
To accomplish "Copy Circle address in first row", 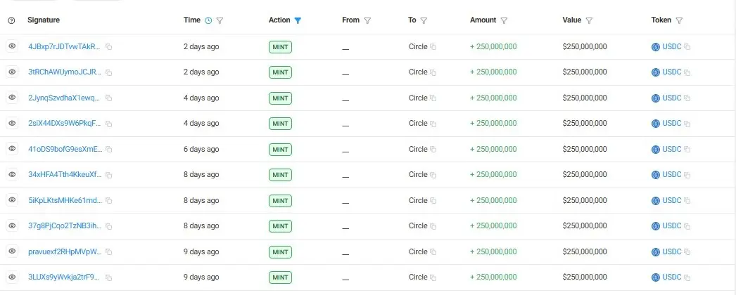I will pyautogui.click(x=433, y=47).
